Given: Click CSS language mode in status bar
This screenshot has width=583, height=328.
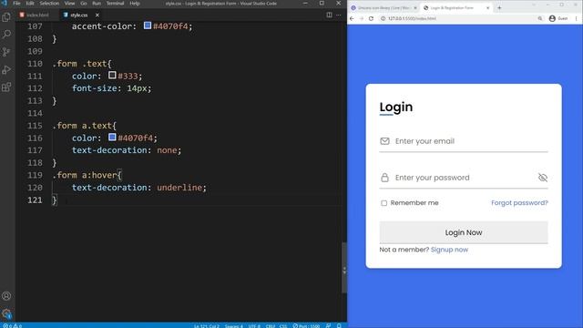Looking at the screenshot, I should click(x=283, y=326).
